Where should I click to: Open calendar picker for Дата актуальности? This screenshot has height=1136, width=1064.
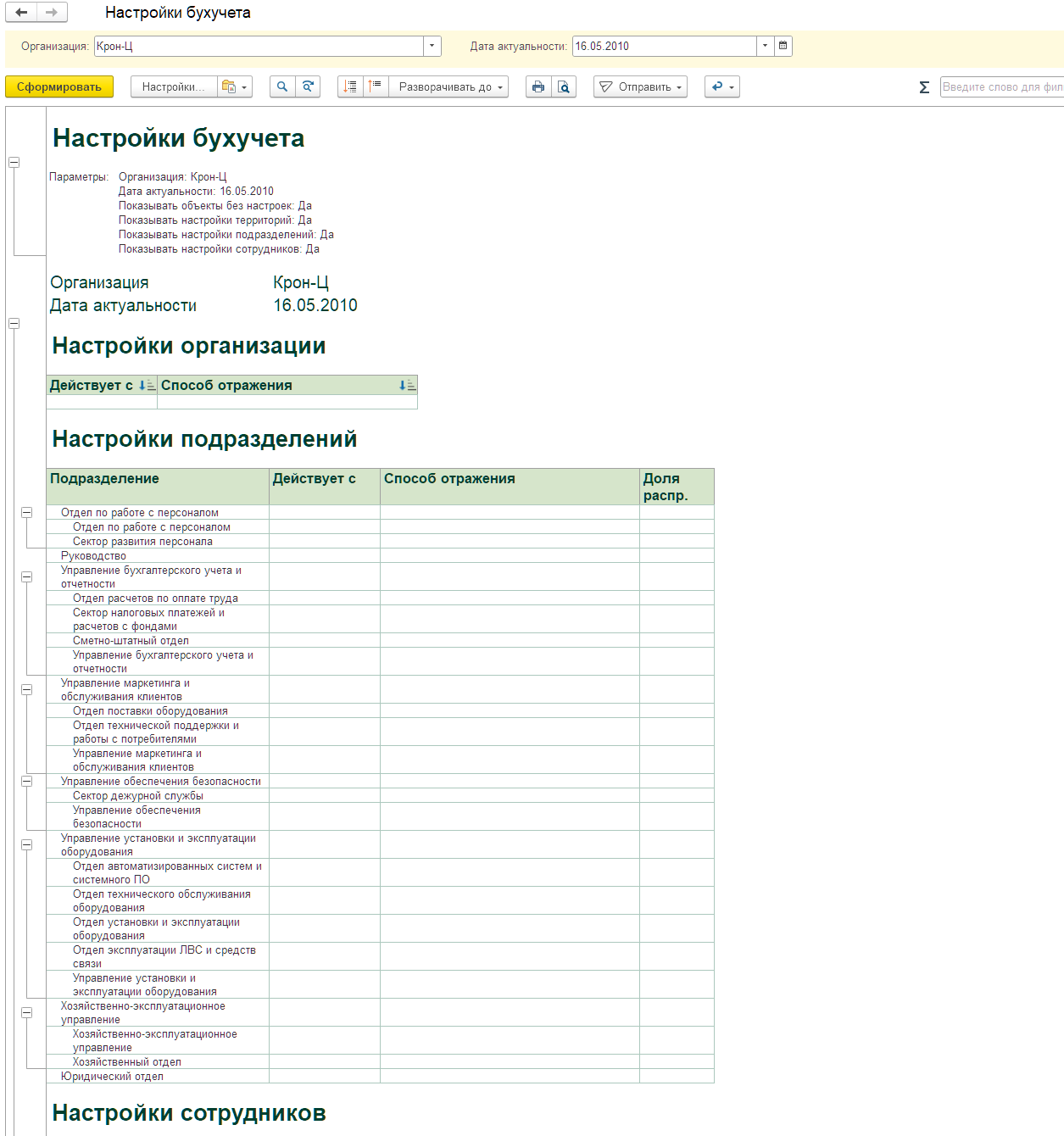click(783, 46)
